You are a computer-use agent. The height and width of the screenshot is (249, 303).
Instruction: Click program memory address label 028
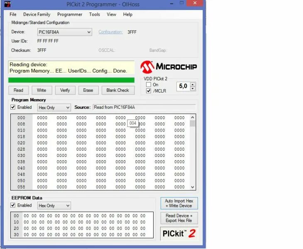21,149
